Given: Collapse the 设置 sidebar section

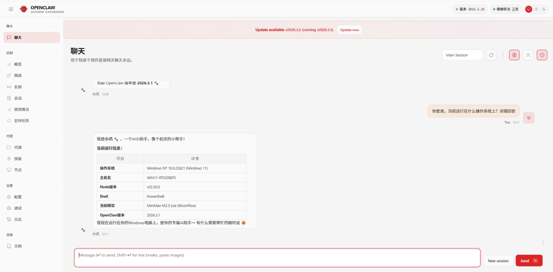Looking at the screenshot, I should click(32, 185).
